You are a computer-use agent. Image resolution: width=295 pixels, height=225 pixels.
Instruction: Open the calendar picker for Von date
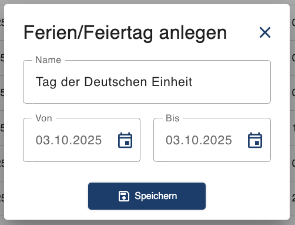pyautogui.click(x=125, y=140)
